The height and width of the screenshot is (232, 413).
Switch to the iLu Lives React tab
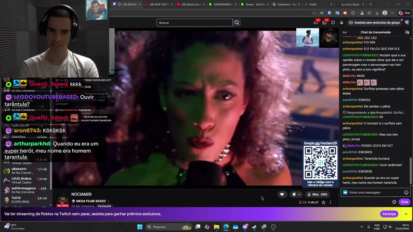pos(350,4)
